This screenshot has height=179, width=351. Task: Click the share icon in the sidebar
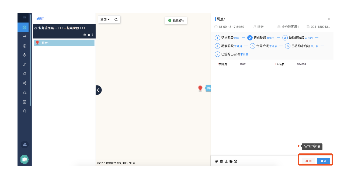[25, 83]
